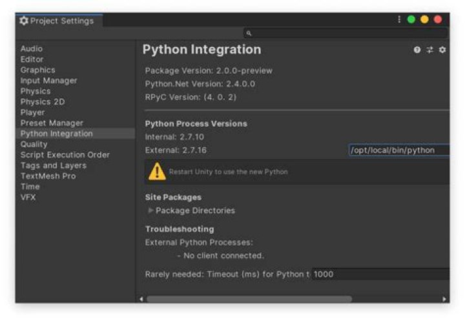Open the settings gear menu icon
This screenshot has width=465, height=321.
click(442, 50)
